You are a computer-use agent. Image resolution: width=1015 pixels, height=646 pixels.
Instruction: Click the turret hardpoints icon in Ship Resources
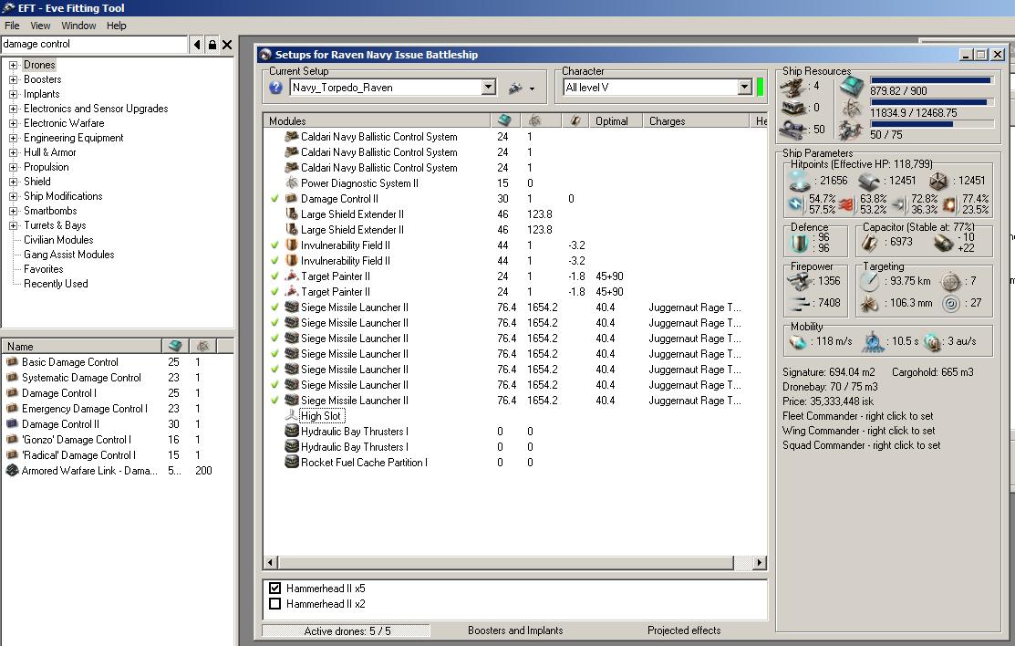[792, 86]
